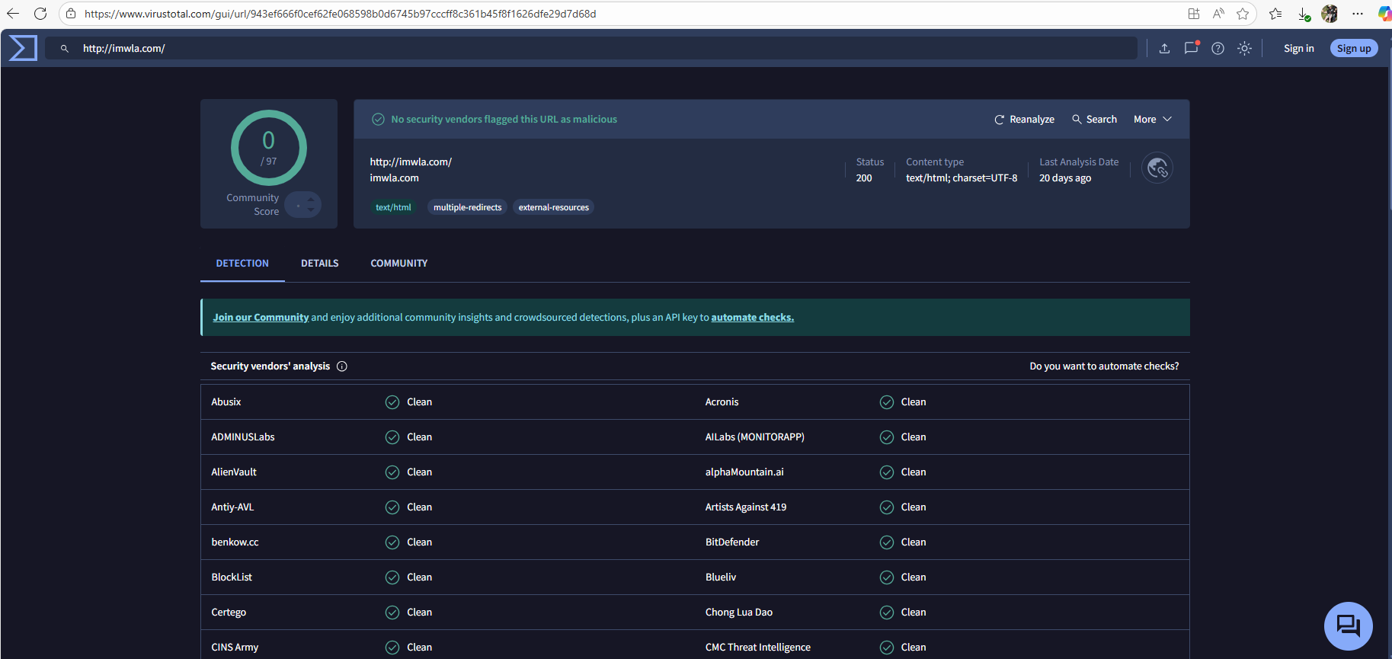Click the 0/97 detection score circle
The width and height of the screenshot is (1392, 659).
269,148
